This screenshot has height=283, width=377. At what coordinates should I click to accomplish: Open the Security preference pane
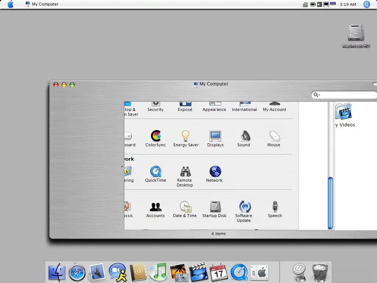point(156,106)
